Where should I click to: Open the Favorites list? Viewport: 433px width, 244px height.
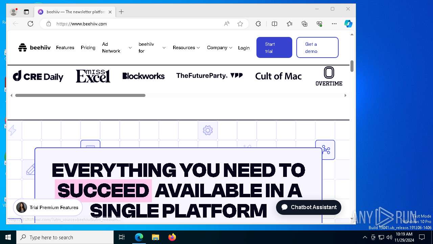pyautogui.click(x=290, y=24)
